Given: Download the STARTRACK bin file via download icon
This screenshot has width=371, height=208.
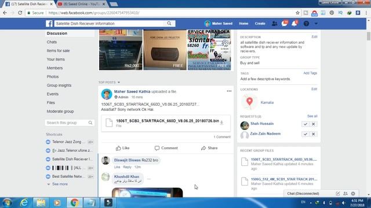Looking at the screenshot, I should pyautogui.click(x=221, y=122).
